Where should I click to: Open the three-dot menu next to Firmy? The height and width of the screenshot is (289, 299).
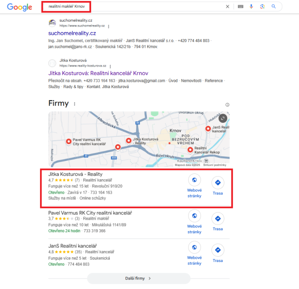point(75,104)
